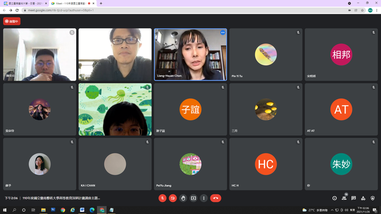Image resolution: width=381 pixels, height=214 pixels.
Task: Open meeting details info icon
Action: [x=335, y=198]
